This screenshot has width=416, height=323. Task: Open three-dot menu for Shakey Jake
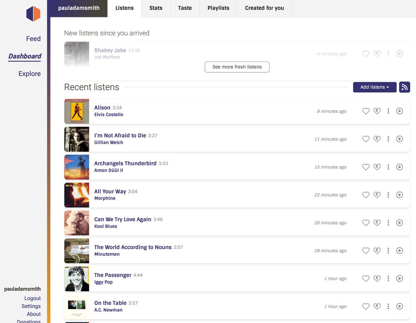click(x=388, y=54)
